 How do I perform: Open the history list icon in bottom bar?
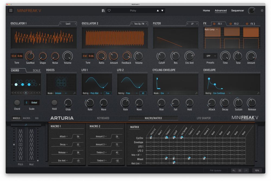point(240,170)
